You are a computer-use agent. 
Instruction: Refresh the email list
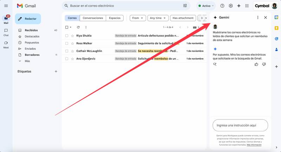[78, 27]
